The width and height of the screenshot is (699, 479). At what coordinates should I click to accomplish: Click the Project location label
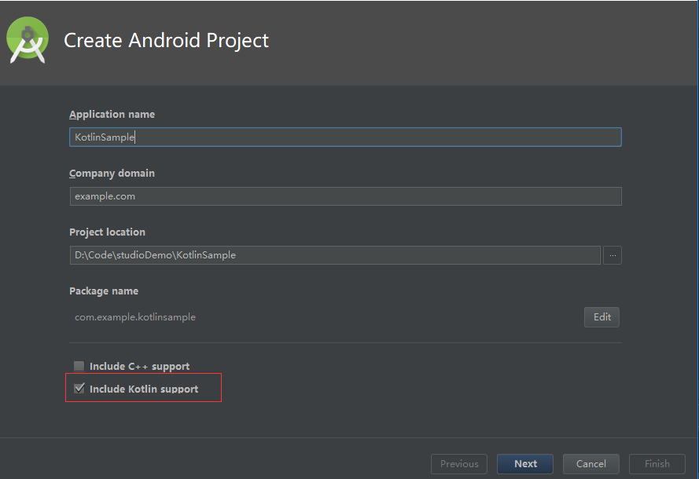107,232
